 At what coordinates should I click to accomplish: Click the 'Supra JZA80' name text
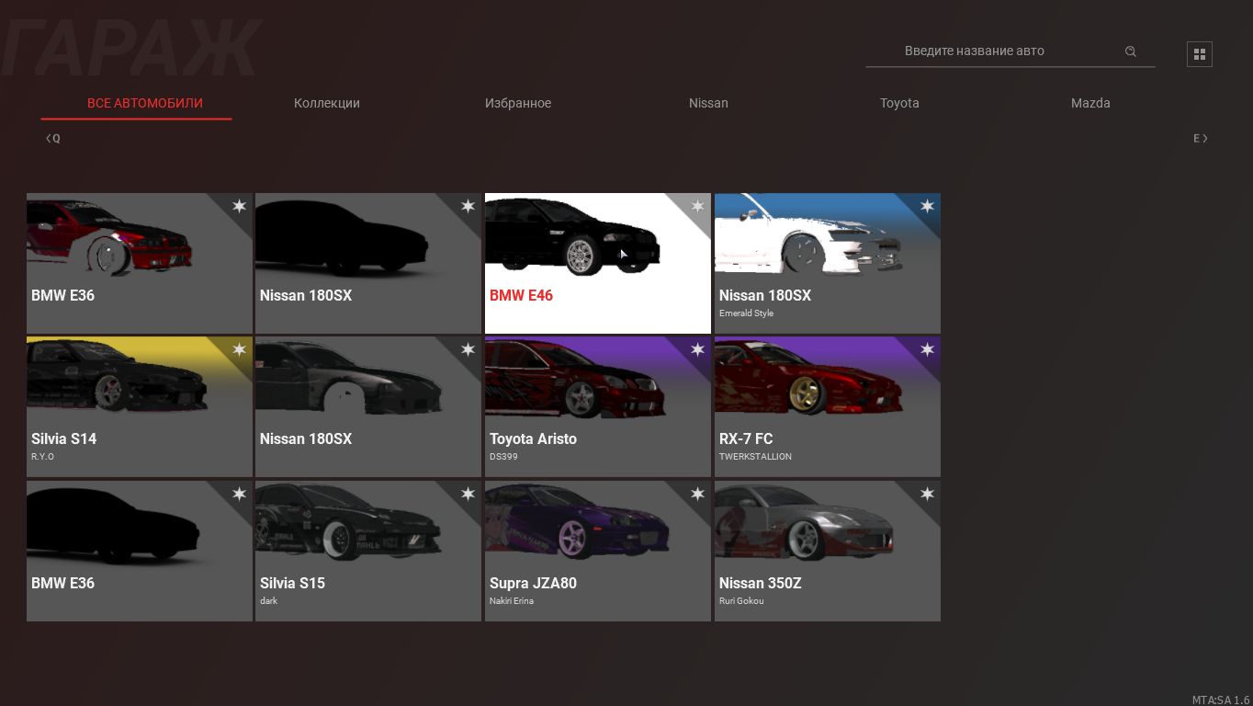pos(533,584)
